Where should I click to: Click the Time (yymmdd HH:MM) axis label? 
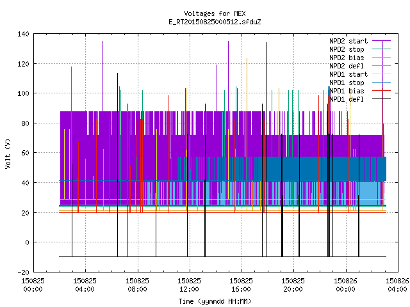(215, 301)
